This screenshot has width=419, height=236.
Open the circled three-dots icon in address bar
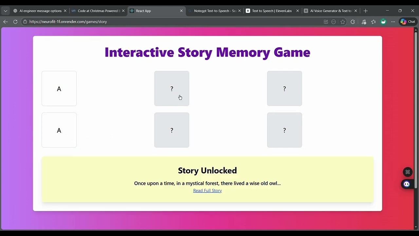point(334,22)
